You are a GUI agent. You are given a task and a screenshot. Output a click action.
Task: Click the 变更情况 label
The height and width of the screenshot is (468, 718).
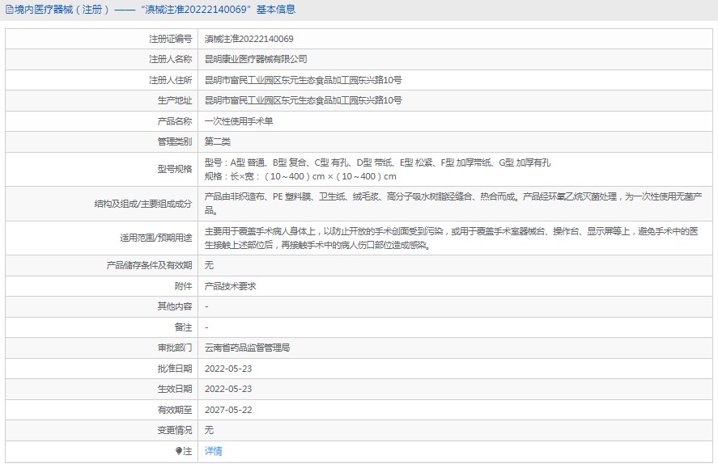tap(175, 430)
